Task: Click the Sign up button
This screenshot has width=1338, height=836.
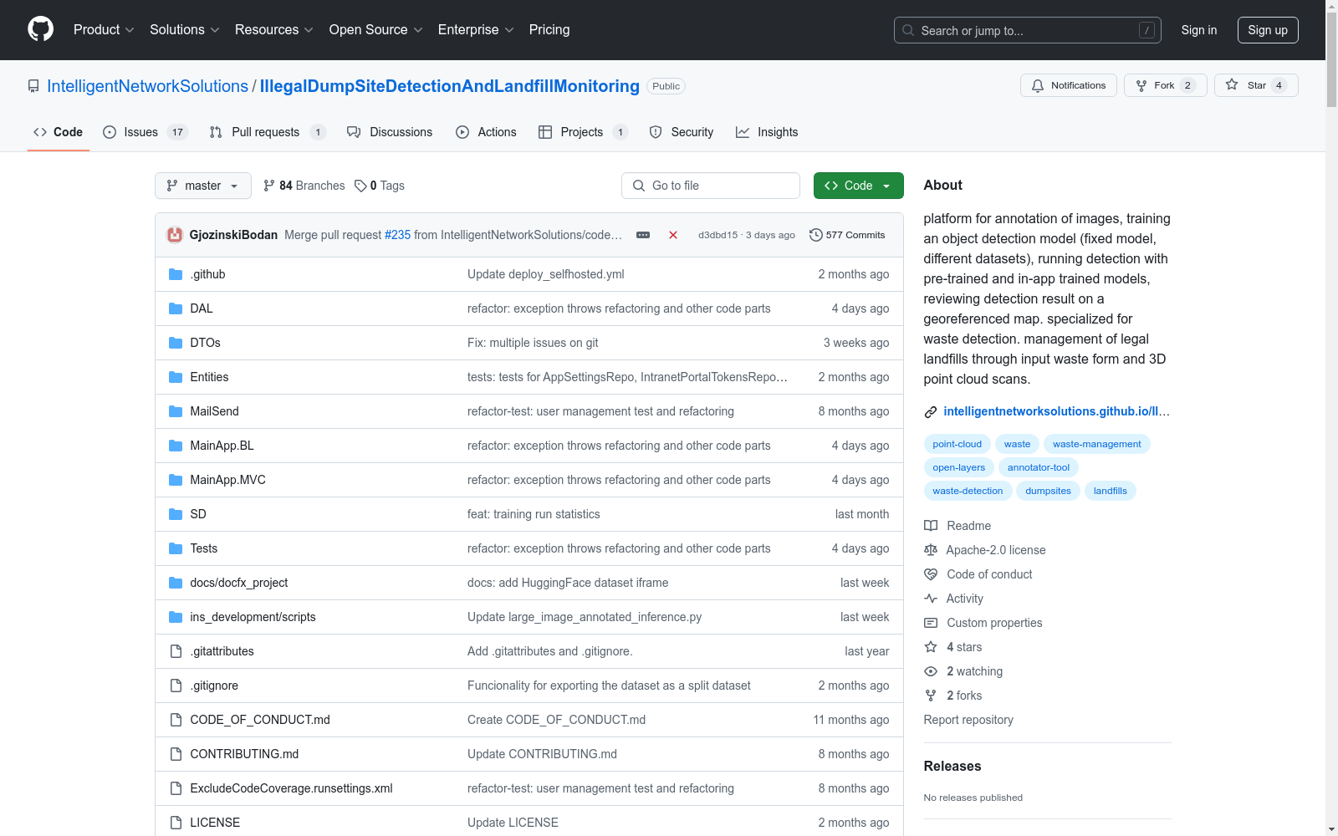Action: (x=1268, y=30)
